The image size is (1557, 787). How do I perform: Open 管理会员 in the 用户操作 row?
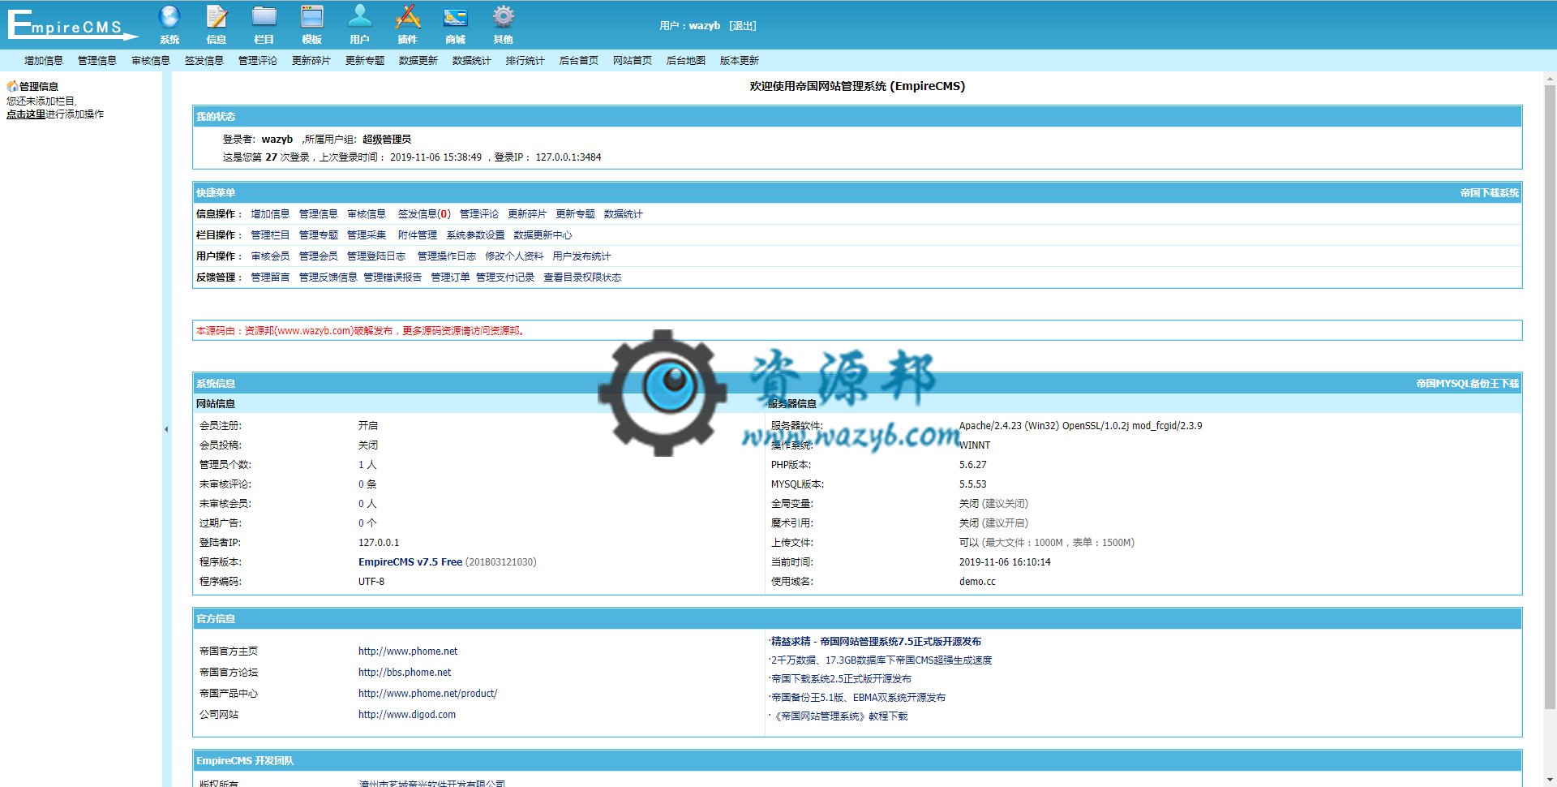[319, 256]
